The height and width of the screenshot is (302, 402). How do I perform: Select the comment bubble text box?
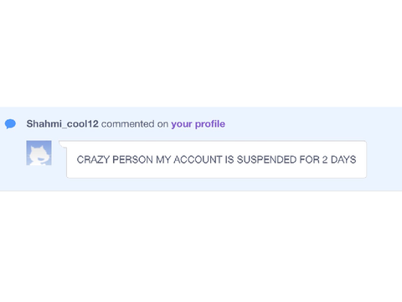(216, 159)
